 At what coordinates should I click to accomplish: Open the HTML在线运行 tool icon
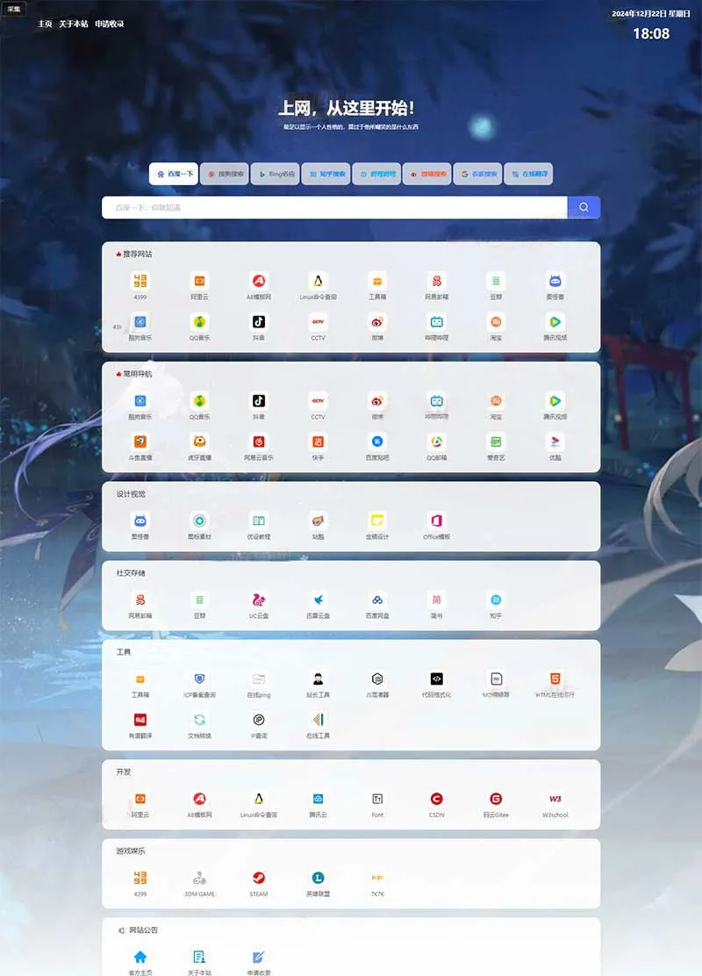coord(556,680)
